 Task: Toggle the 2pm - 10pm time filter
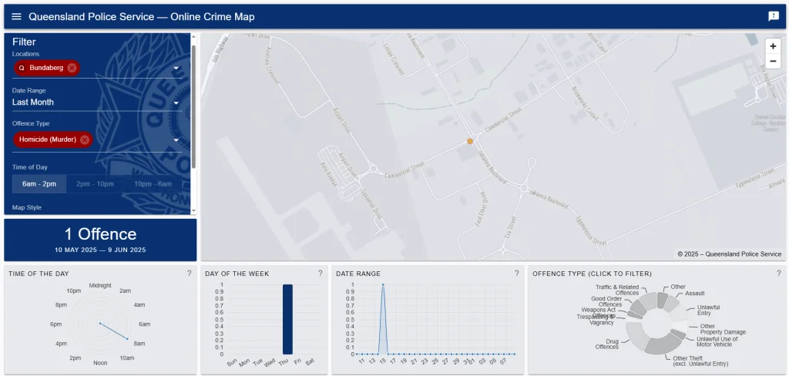coord(95,183)
